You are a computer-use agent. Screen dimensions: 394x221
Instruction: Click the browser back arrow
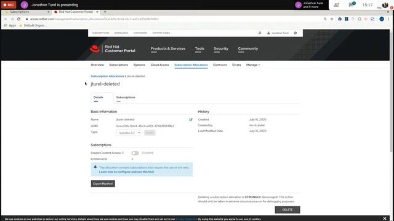(6, 19)
